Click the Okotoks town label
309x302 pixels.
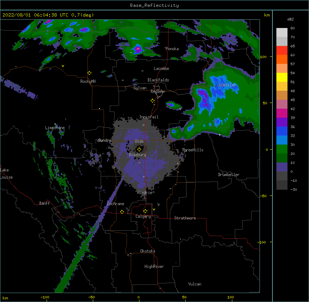click(148, 251)
